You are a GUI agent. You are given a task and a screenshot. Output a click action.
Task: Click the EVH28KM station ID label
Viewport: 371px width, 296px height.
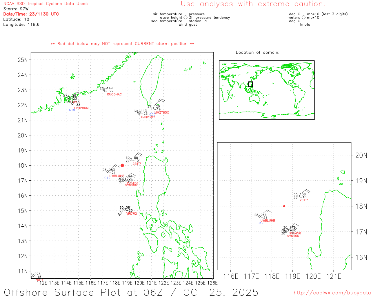point(81,108)
